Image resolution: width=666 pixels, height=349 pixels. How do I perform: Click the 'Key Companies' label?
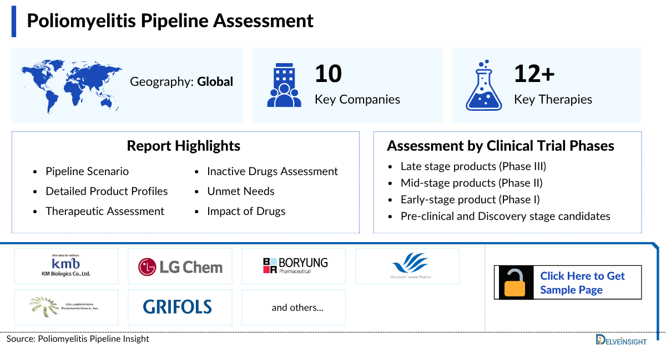357,100
